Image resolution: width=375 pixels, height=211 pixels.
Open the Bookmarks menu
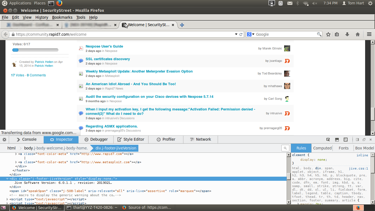62,17
